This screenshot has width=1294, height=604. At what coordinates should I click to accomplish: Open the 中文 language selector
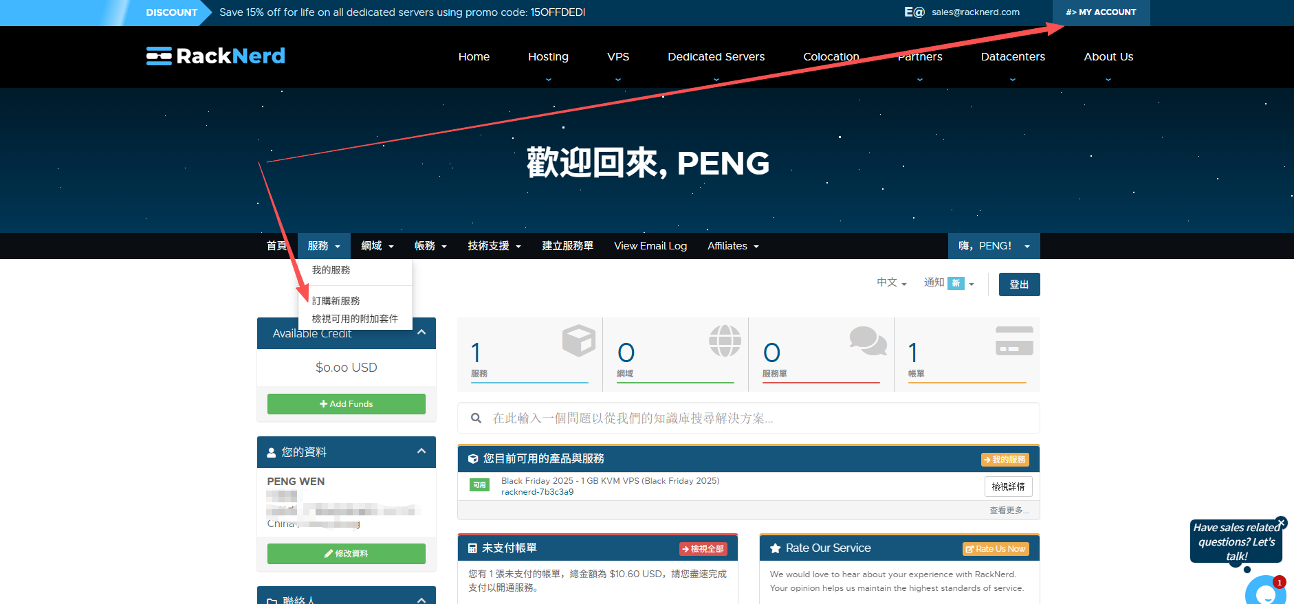pos(892,282)
